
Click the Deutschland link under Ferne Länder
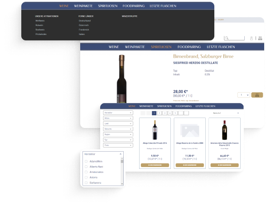coord(85,21)
